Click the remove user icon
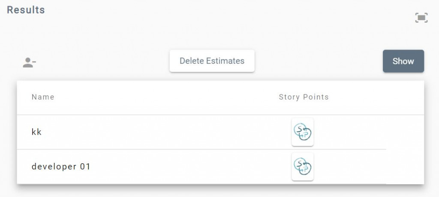Viewport: 439px width, 197px height. coord(29,63)
